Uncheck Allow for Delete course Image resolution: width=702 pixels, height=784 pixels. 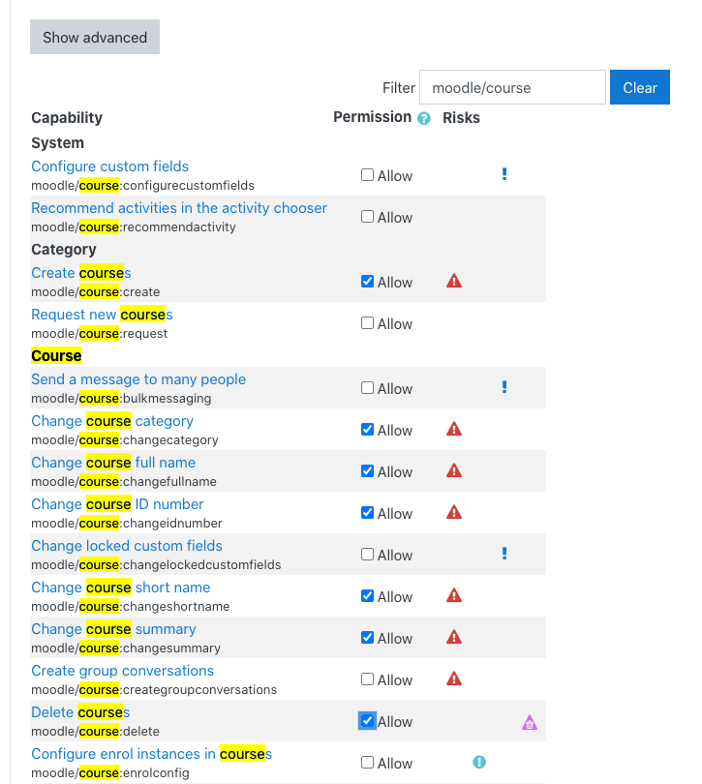(367, 720)
